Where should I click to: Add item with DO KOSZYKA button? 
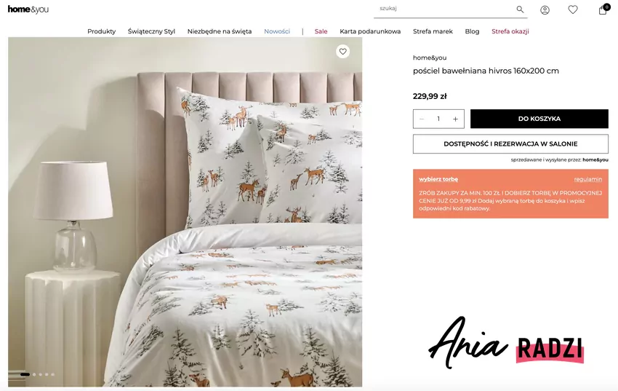coord(539,119)
